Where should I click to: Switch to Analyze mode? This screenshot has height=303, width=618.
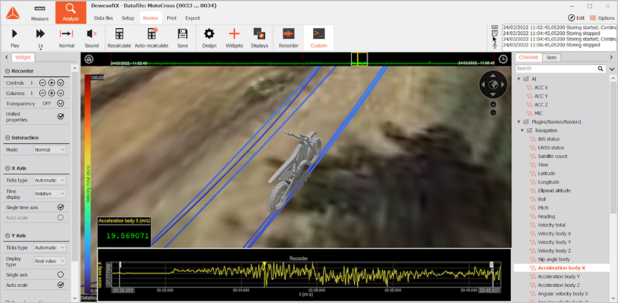click(x=71, y=12)
